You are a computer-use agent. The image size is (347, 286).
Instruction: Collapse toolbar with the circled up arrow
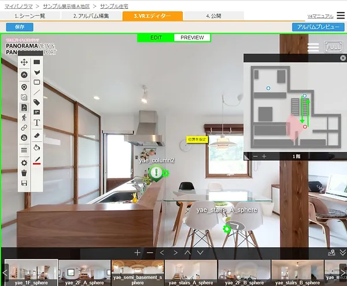coord(24,75)
